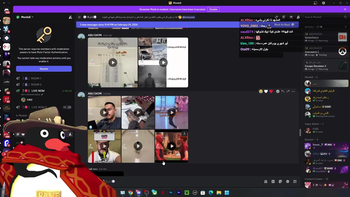This screenshot has height=197, width=350.
Task: Toggle the member list icon
Action: click(x=298, y=17)
